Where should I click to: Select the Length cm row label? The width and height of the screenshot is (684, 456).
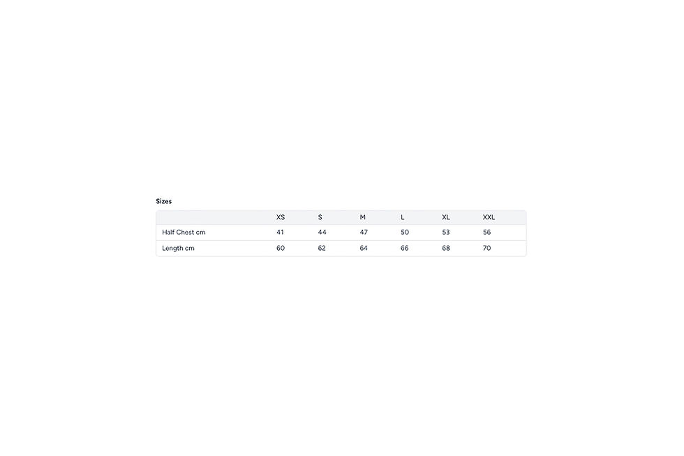178,249
